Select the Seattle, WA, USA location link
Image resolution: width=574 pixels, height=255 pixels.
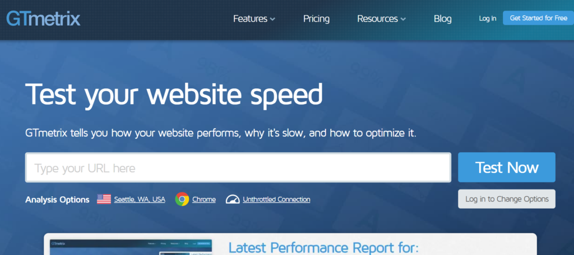(140, 199)
